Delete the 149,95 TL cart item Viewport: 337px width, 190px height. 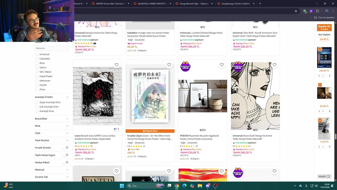[x=329, y=76]
